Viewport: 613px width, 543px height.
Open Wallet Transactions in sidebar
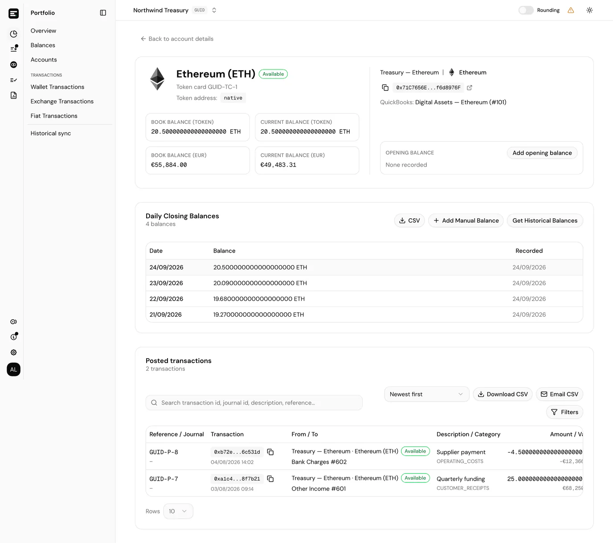[x=57, y=87]
